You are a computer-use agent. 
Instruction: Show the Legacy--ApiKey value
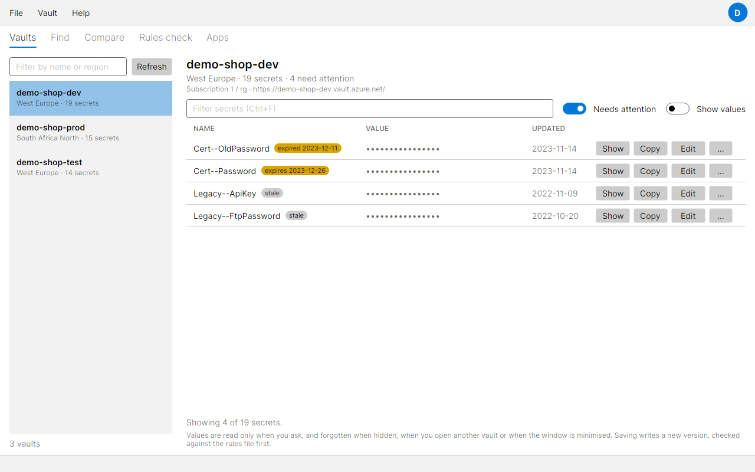(x=613, y=194)
